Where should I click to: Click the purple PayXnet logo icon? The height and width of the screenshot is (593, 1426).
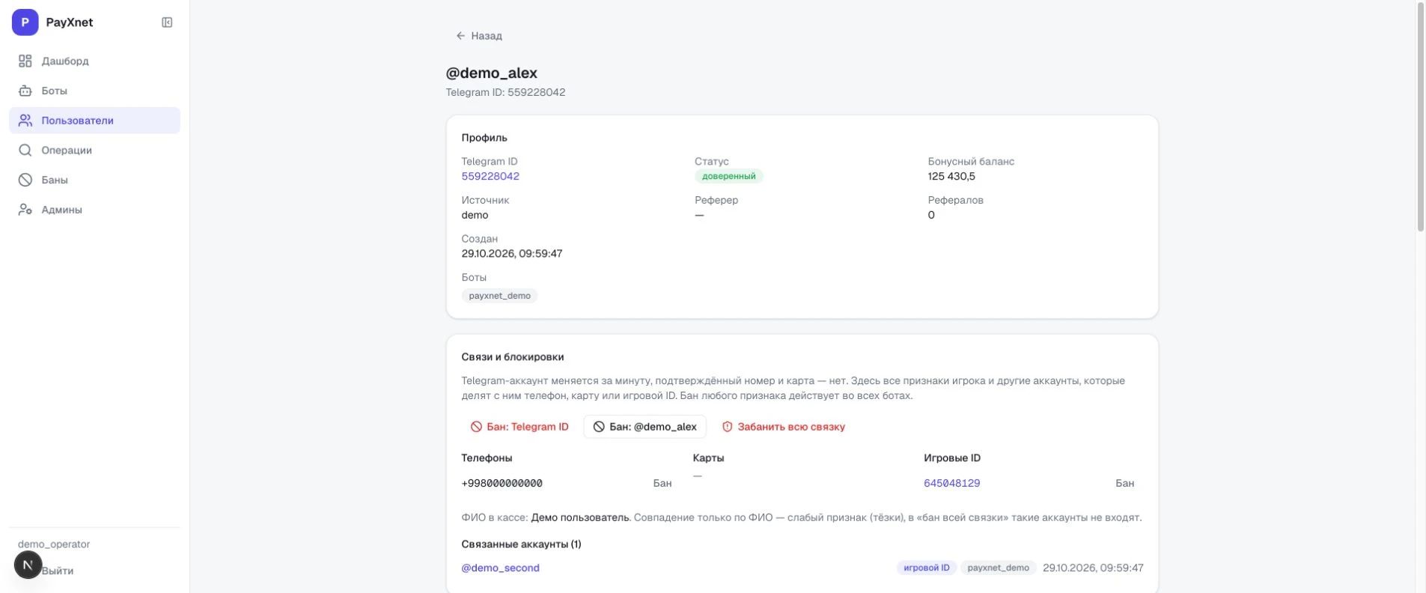[25, 22]
